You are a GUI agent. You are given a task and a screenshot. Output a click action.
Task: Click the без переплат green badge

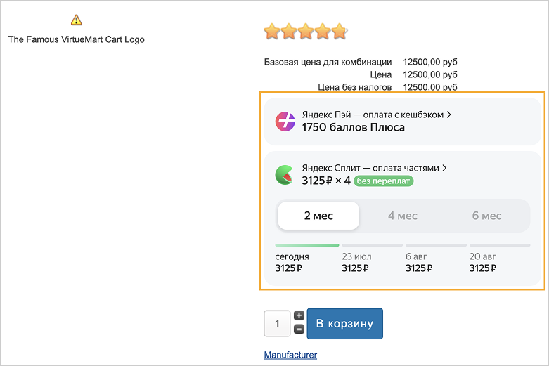[x=383, y=181]
